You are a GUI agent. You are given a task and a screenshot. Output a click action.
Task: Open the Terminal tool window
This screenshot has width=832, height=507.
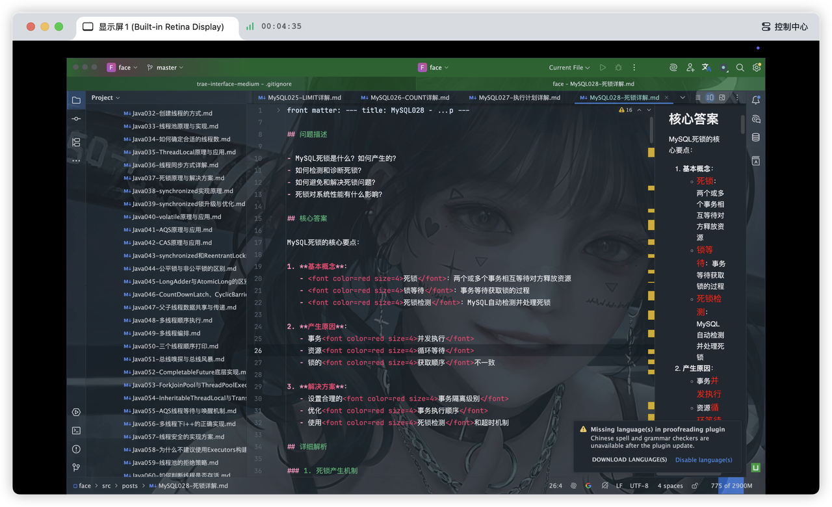(76, 430)
